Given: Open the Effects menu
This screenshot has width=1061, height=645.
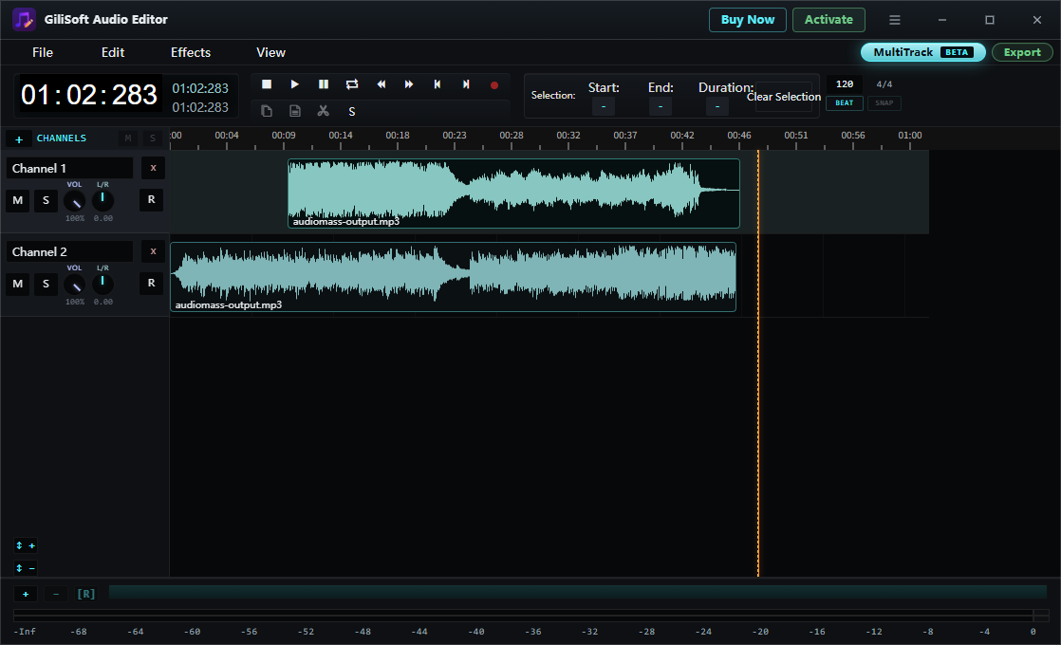Looking at the screenshot, I should point(191,52).
